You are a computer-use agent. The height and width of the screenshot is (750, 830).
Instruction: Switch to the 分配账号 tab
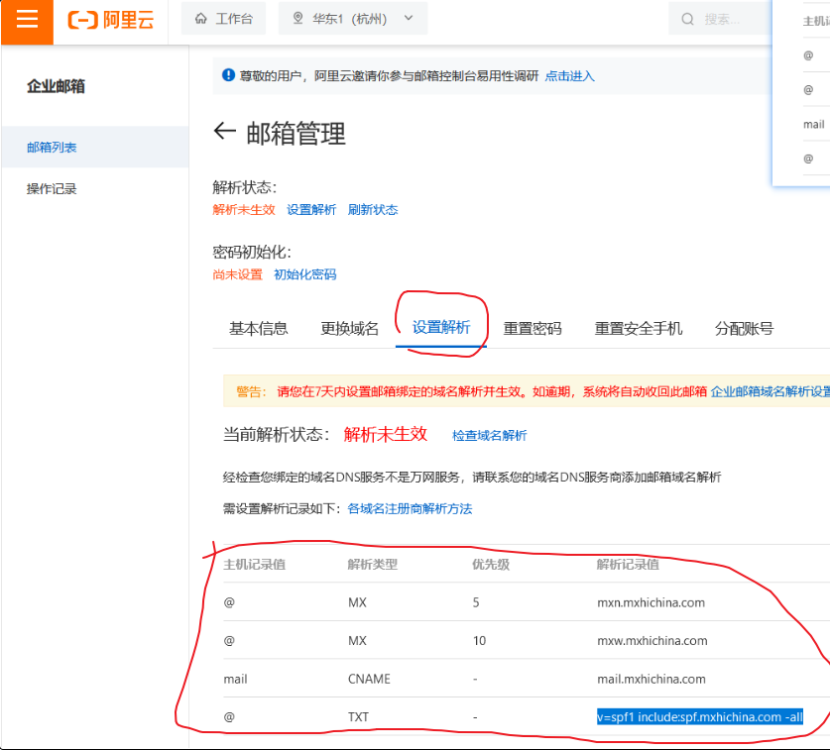coord(744,329)
